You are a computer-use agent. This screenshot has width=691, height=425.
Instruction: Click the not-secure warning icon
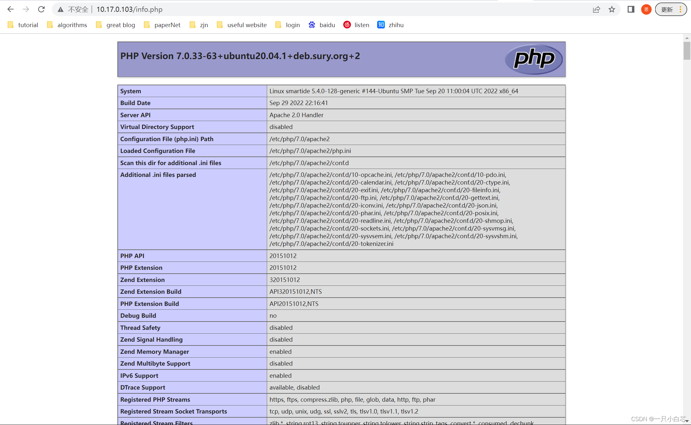pyautogui.click(x=60, y=10)
